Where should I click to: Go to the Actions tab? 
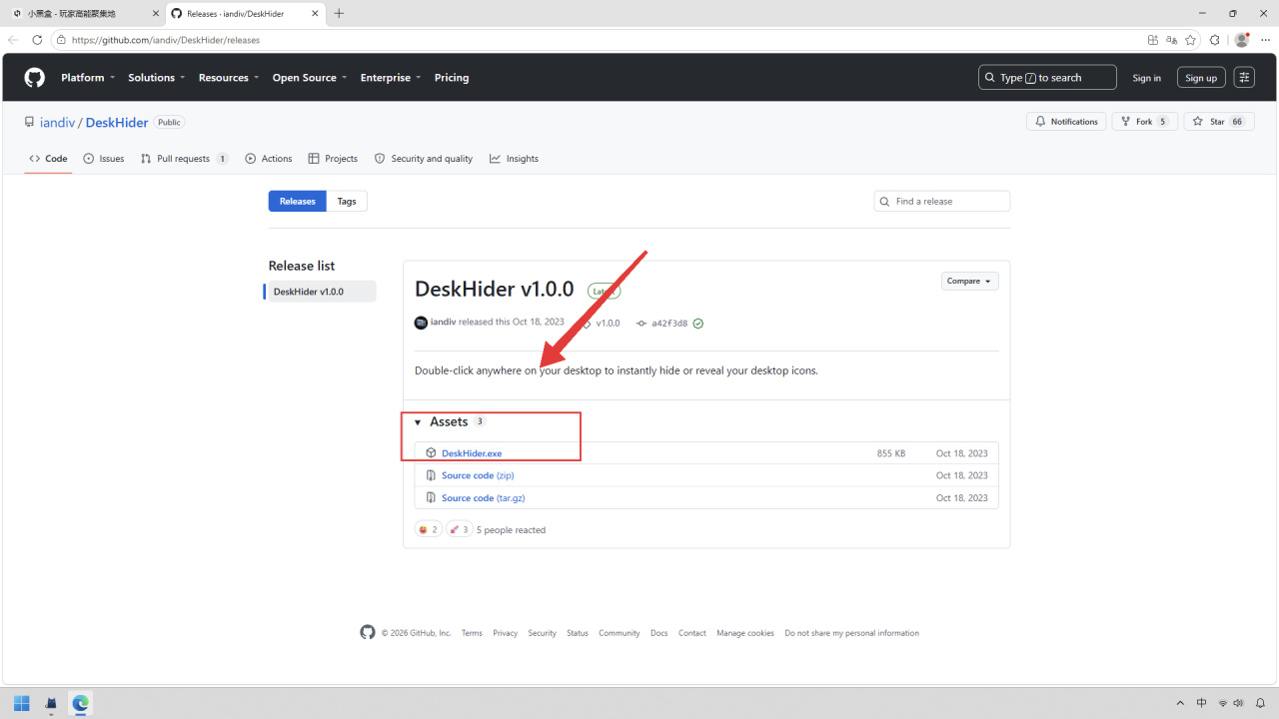coord(269,159)
